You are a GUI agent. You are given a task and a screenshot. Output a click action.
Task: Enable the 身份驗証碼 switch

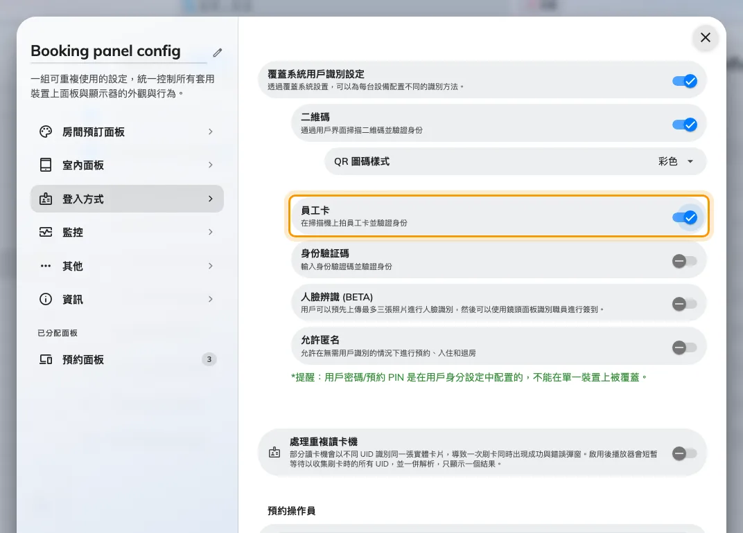(x=685, y=261)
